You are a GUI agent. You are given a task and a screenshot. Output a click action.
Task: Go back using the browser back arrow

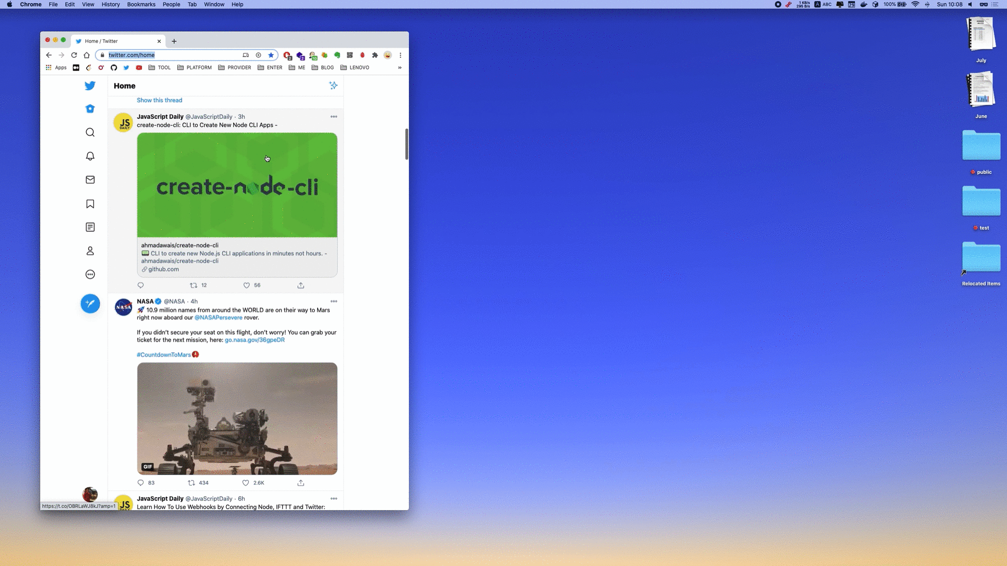click(x=49, y=55)
